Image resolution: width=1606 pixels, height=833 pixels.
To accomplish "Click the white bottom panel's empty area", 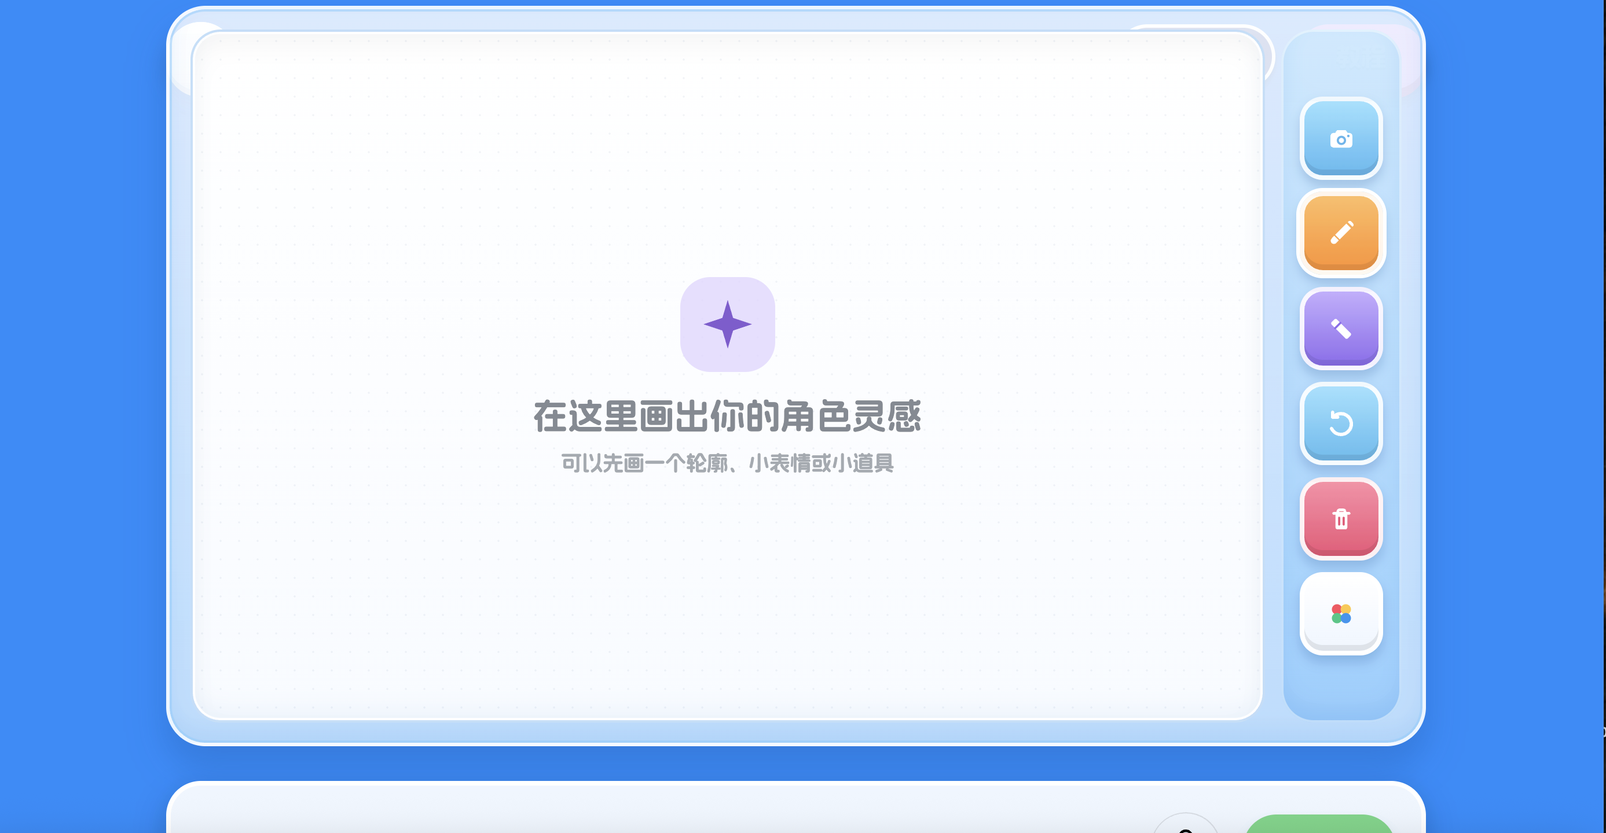I will 624,810.
